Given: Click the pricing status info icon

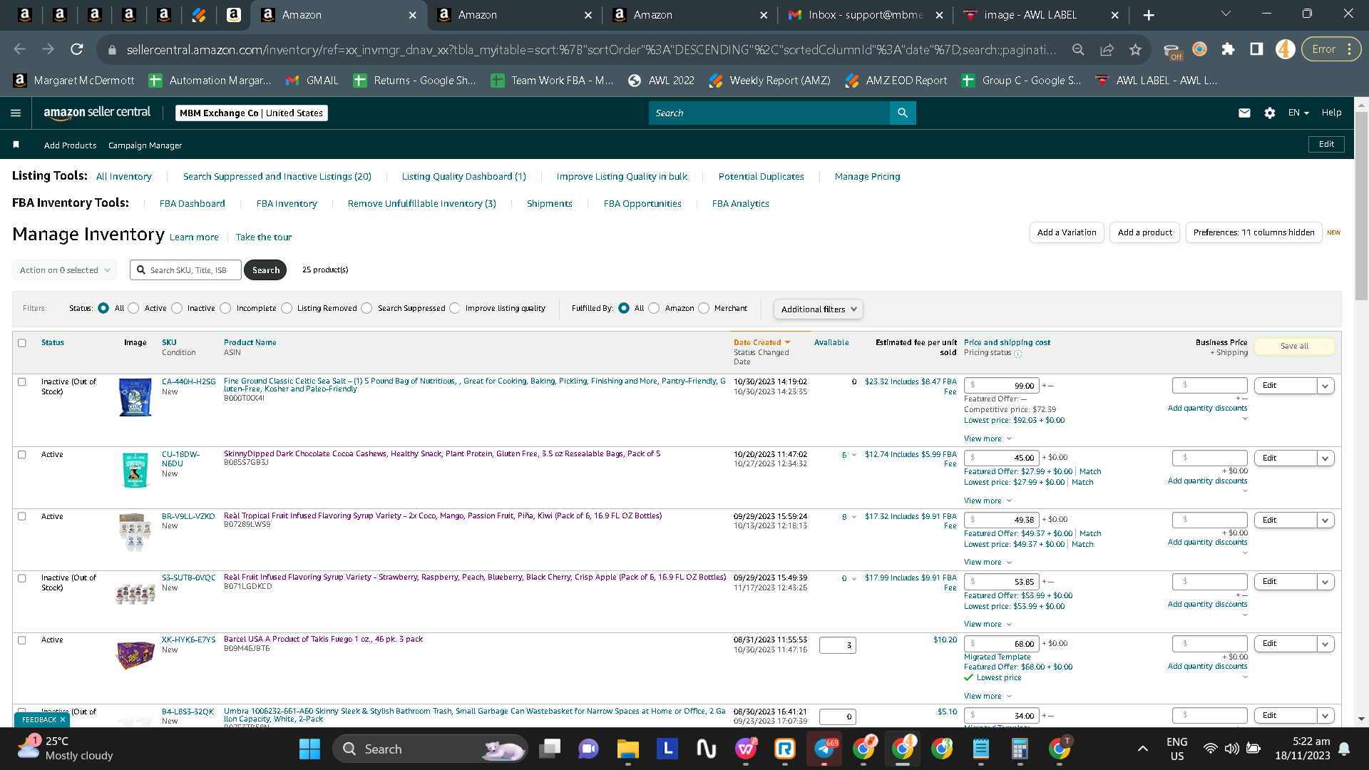Looking at the screenshot, I should coord(1017,354).
